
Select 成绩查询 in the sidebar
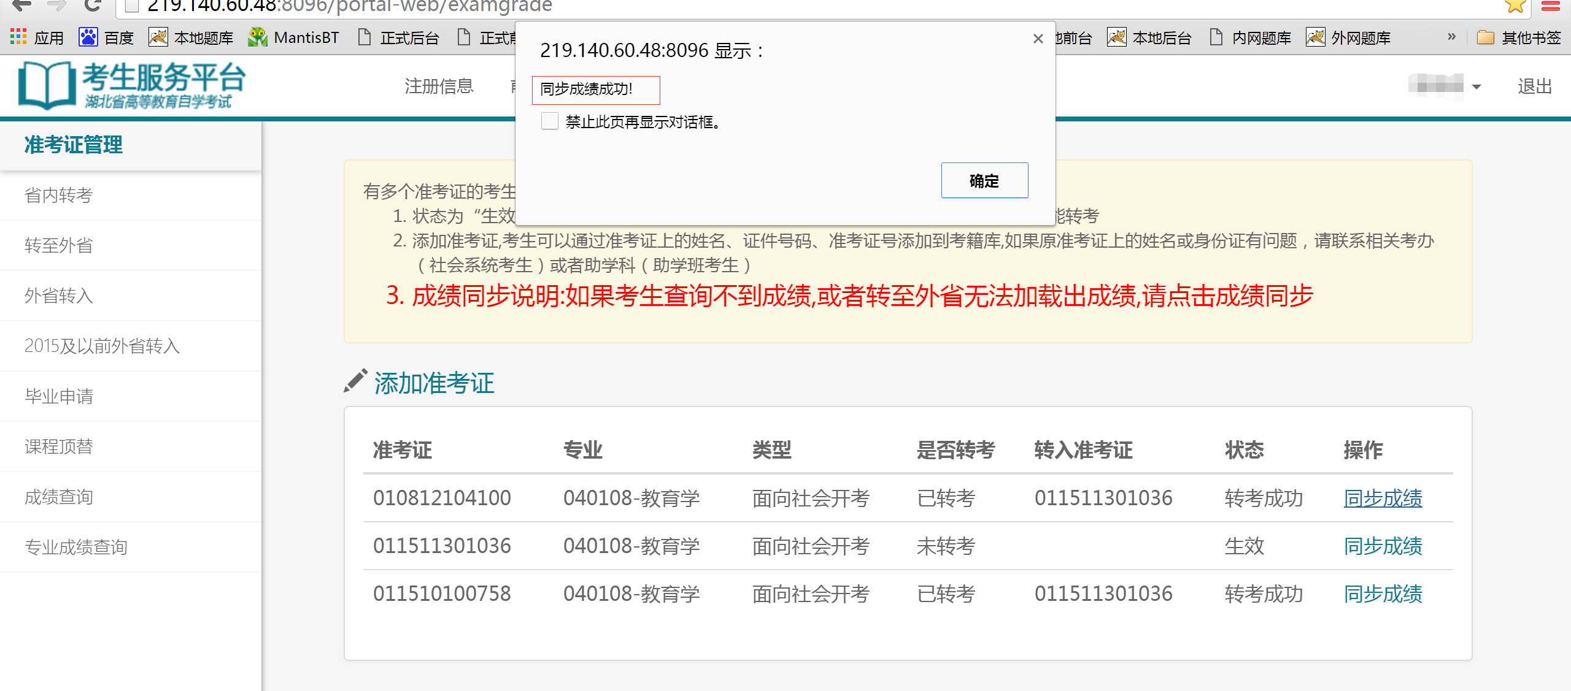[58, 497]
